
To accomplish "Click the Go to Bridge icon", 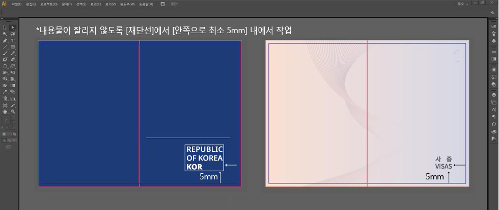I will click(163, 4).
